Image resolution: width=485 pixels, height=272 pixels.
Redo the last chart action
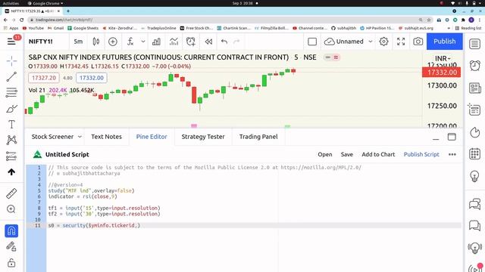click(x=236, y=42)
